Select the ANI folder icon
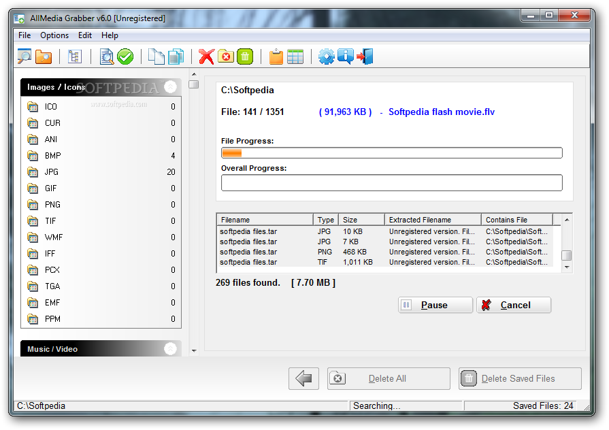Viewport: 609px width, 430px height. pyautogui.click(x=33, y=139)
